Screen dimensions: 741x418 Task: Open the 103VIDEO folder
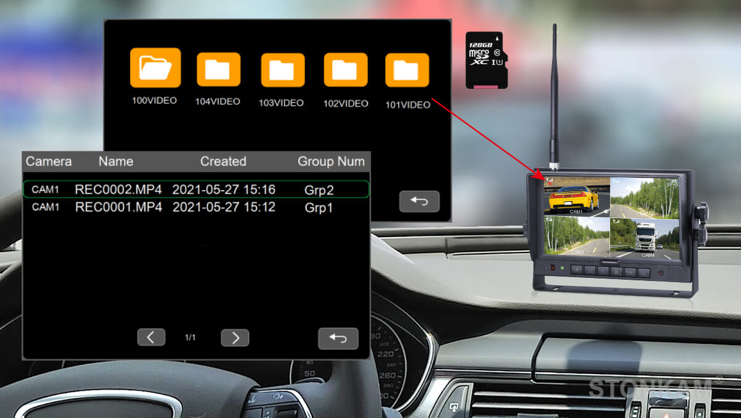coord(282,70)
